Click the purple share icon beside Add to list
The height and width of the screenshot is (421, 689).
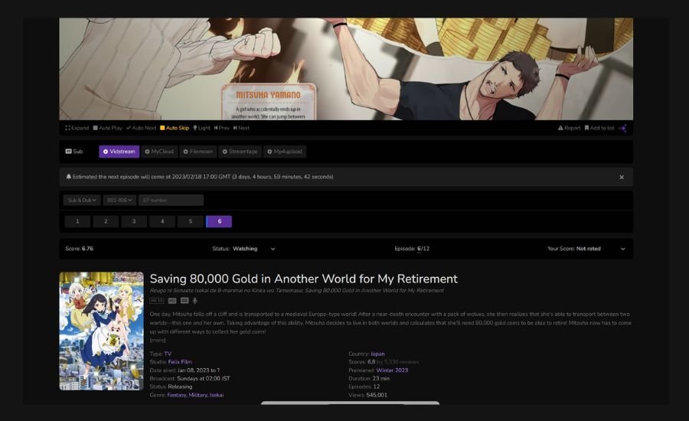coord(622,128)
